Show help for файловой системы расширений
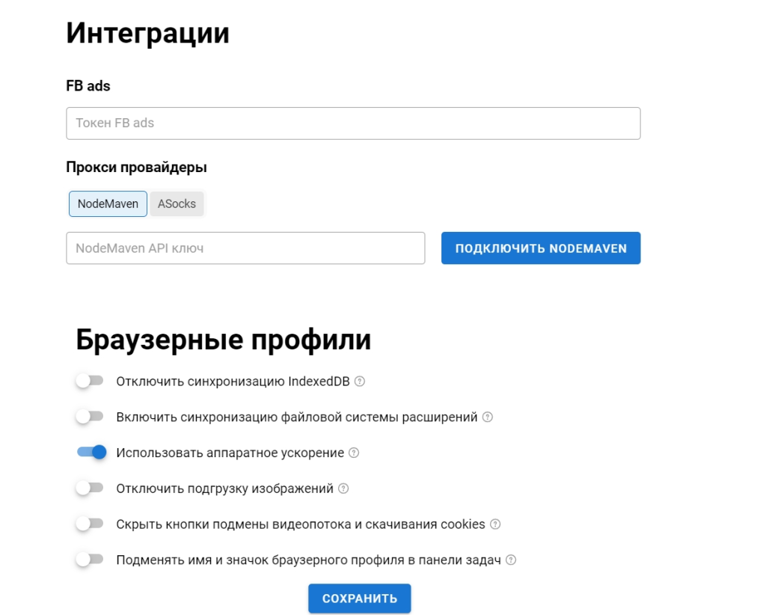766x615 pixels. pos(488,417)
